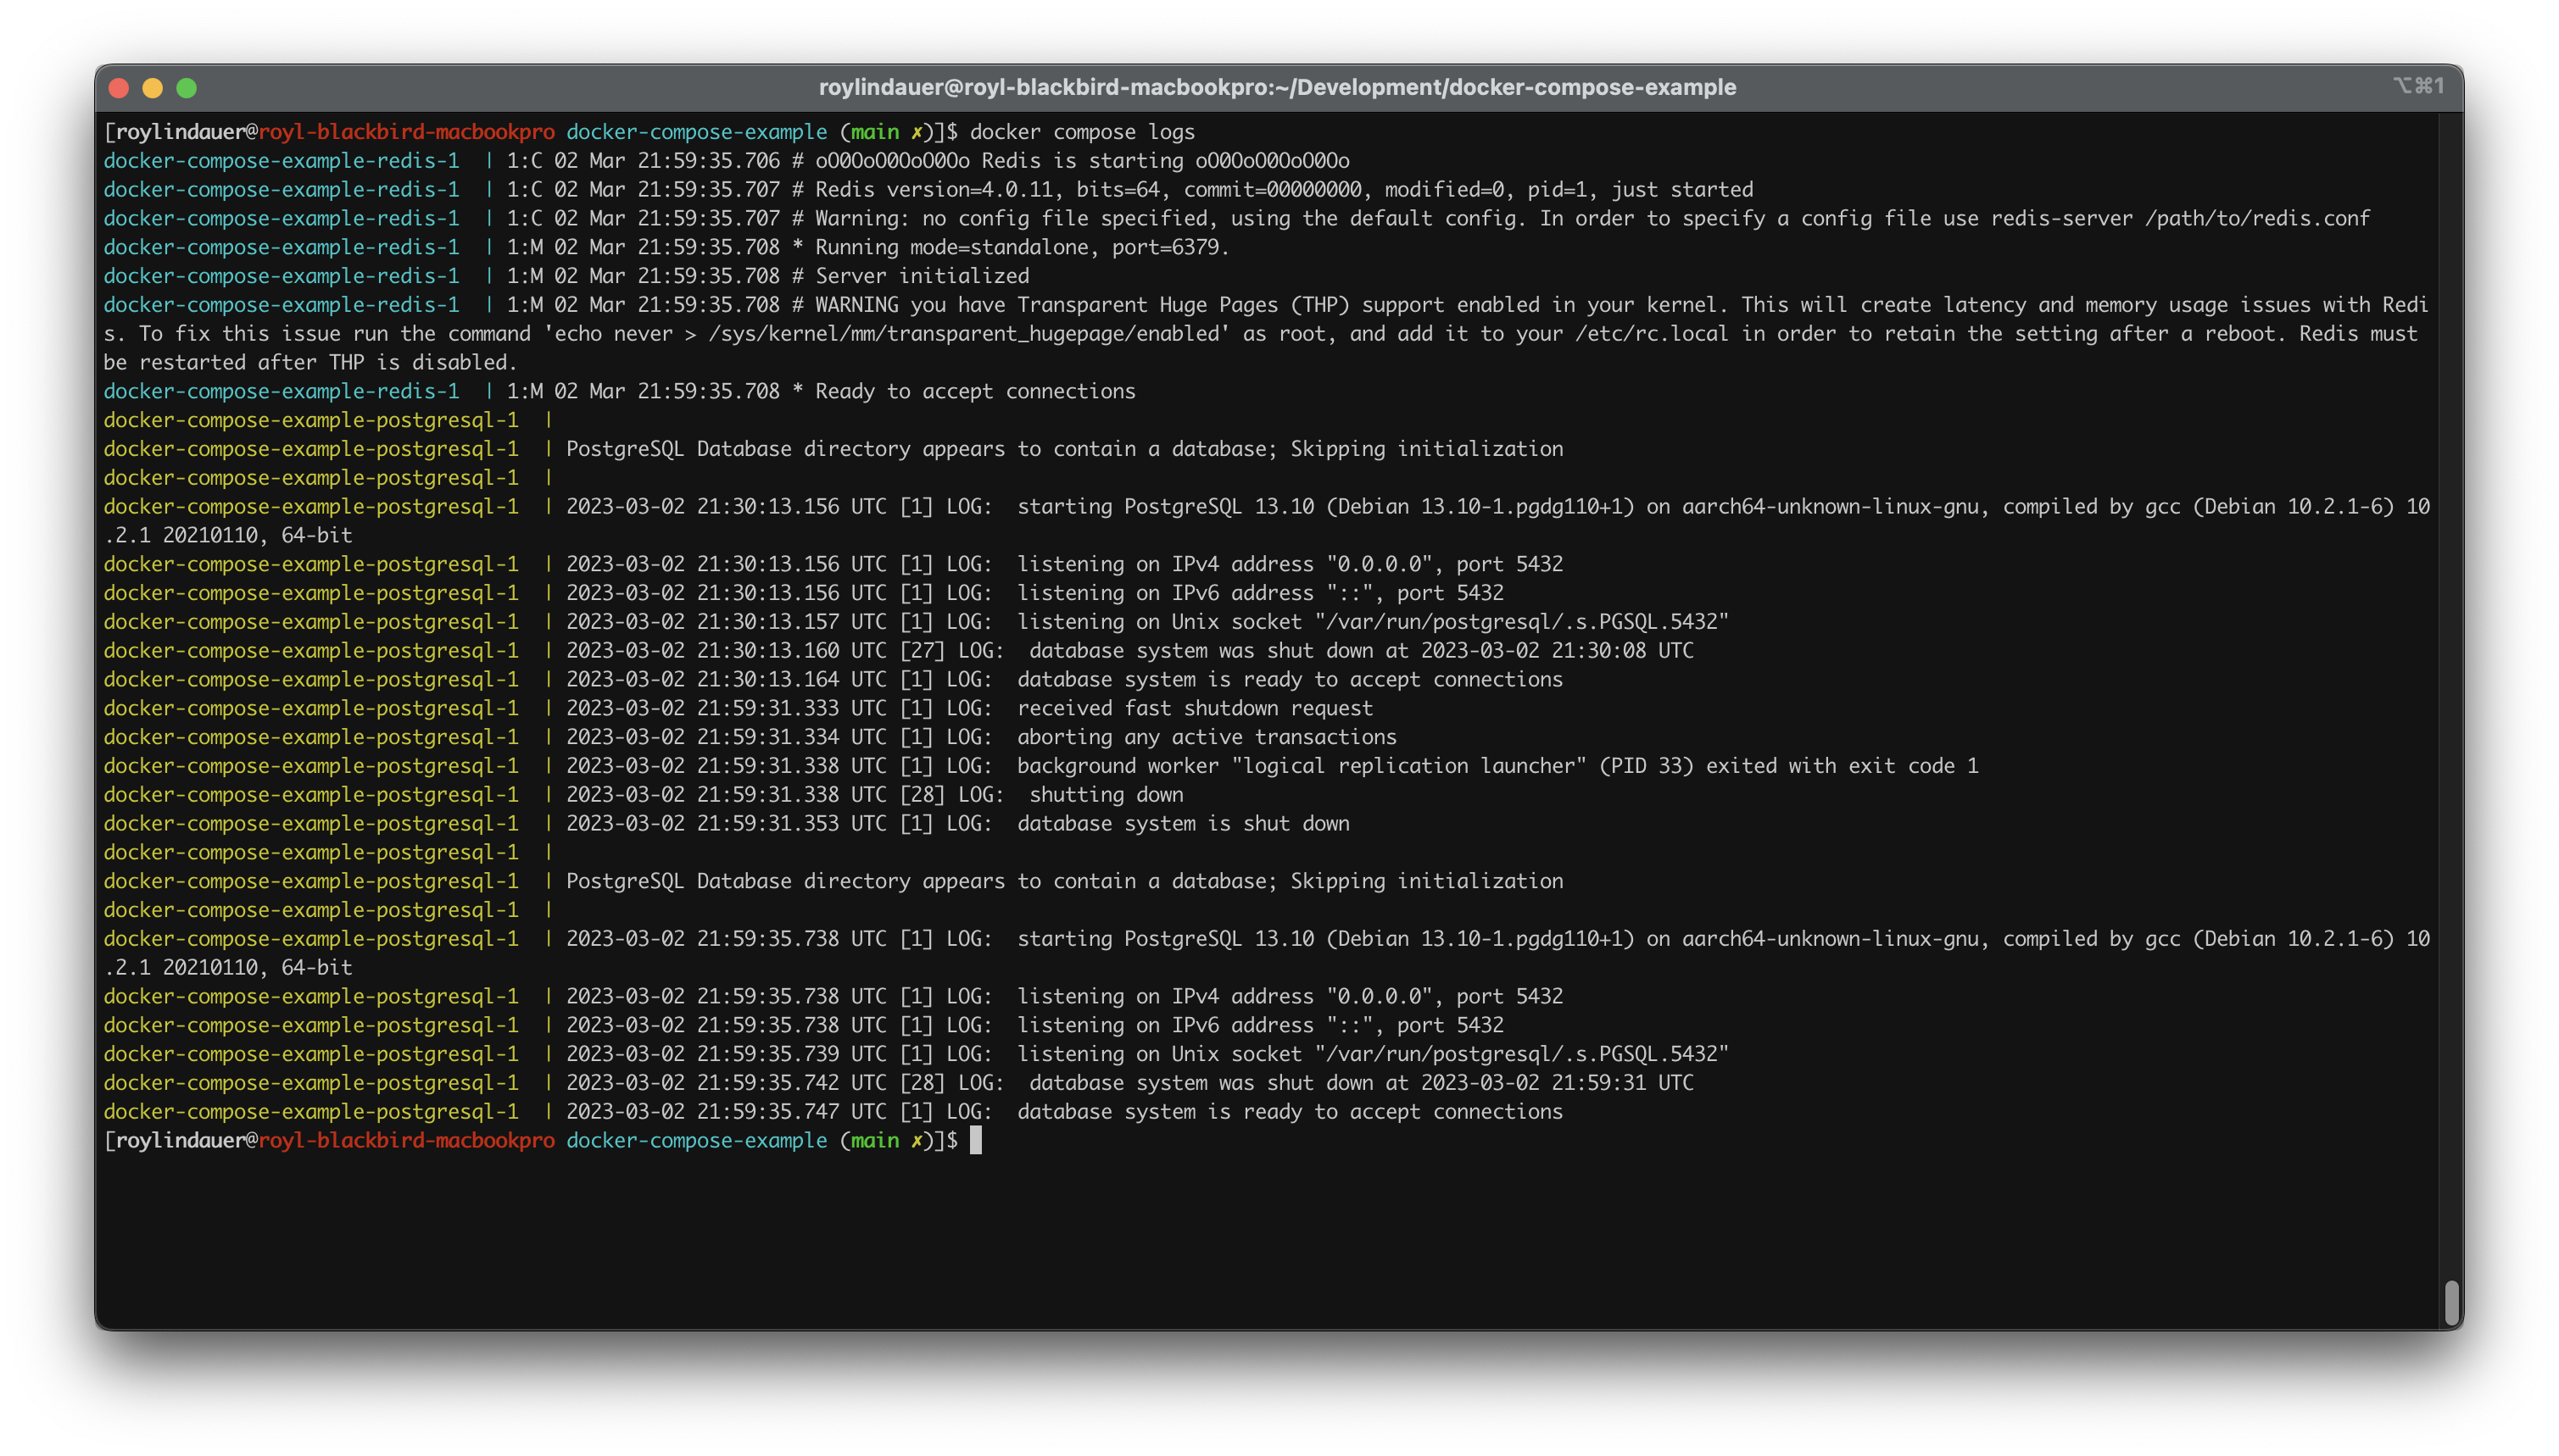Click 'received fast shutdown request' log text
2559x1456 pixels.
coord(1195,709)
